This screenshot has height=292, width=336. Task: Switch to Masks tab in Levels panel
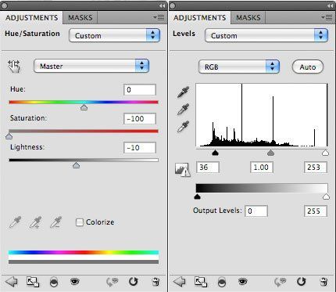248,18
